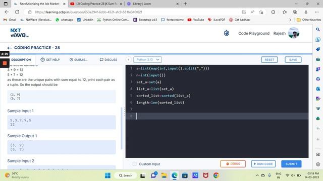Open browser settings and more menu
This screenshot has height=181, width=323.
[317, 12]
